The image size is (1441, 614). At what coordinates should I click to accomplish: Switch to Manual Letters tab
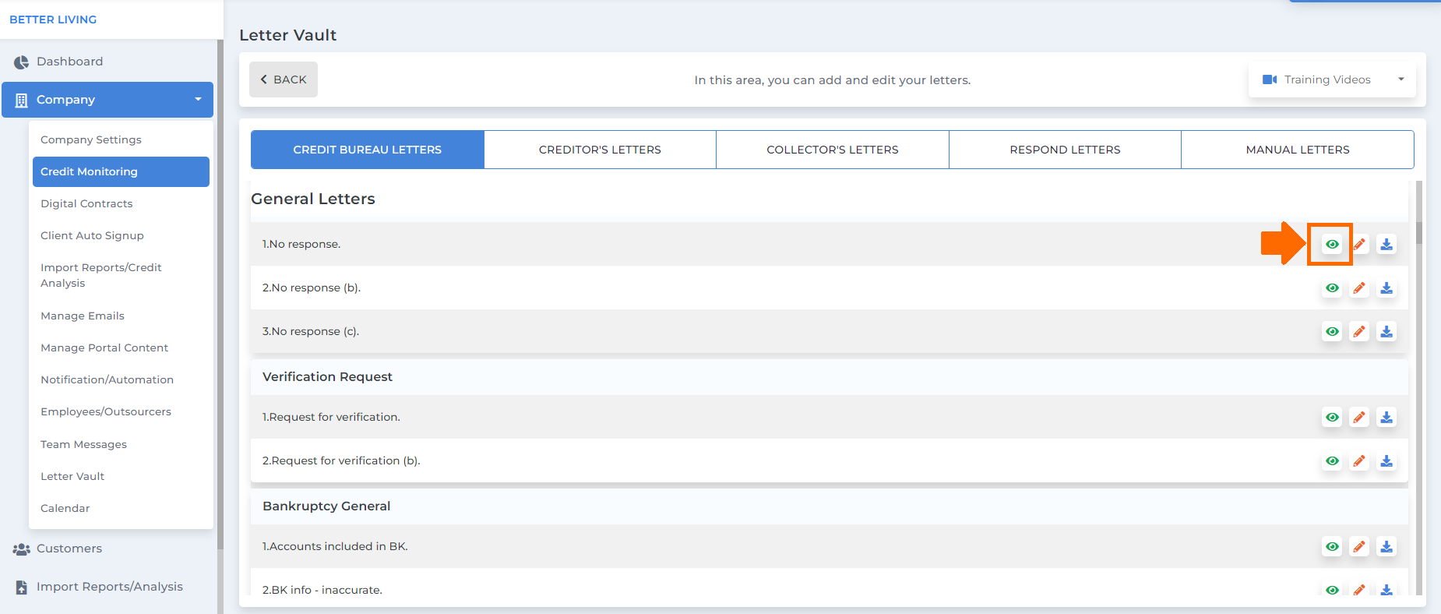(x=1298, y=150)
